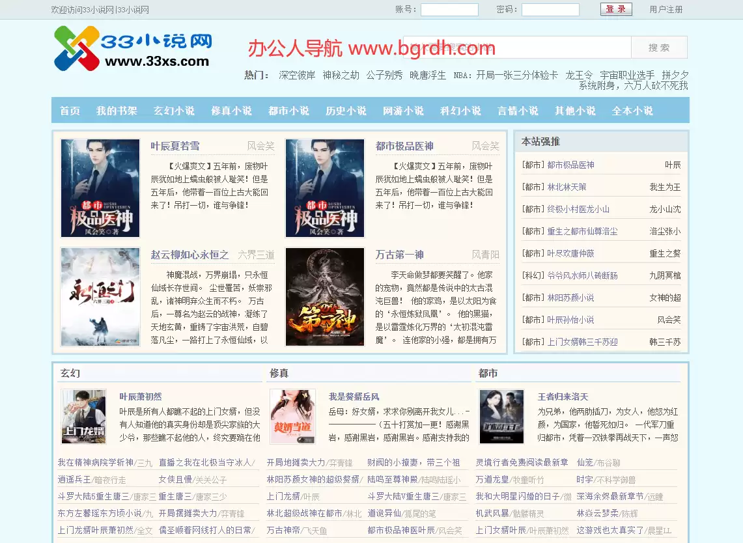Viewport: 743px width, 543px height.
Task: Open 逍遥兵王 link
Action: coord(74,479)
